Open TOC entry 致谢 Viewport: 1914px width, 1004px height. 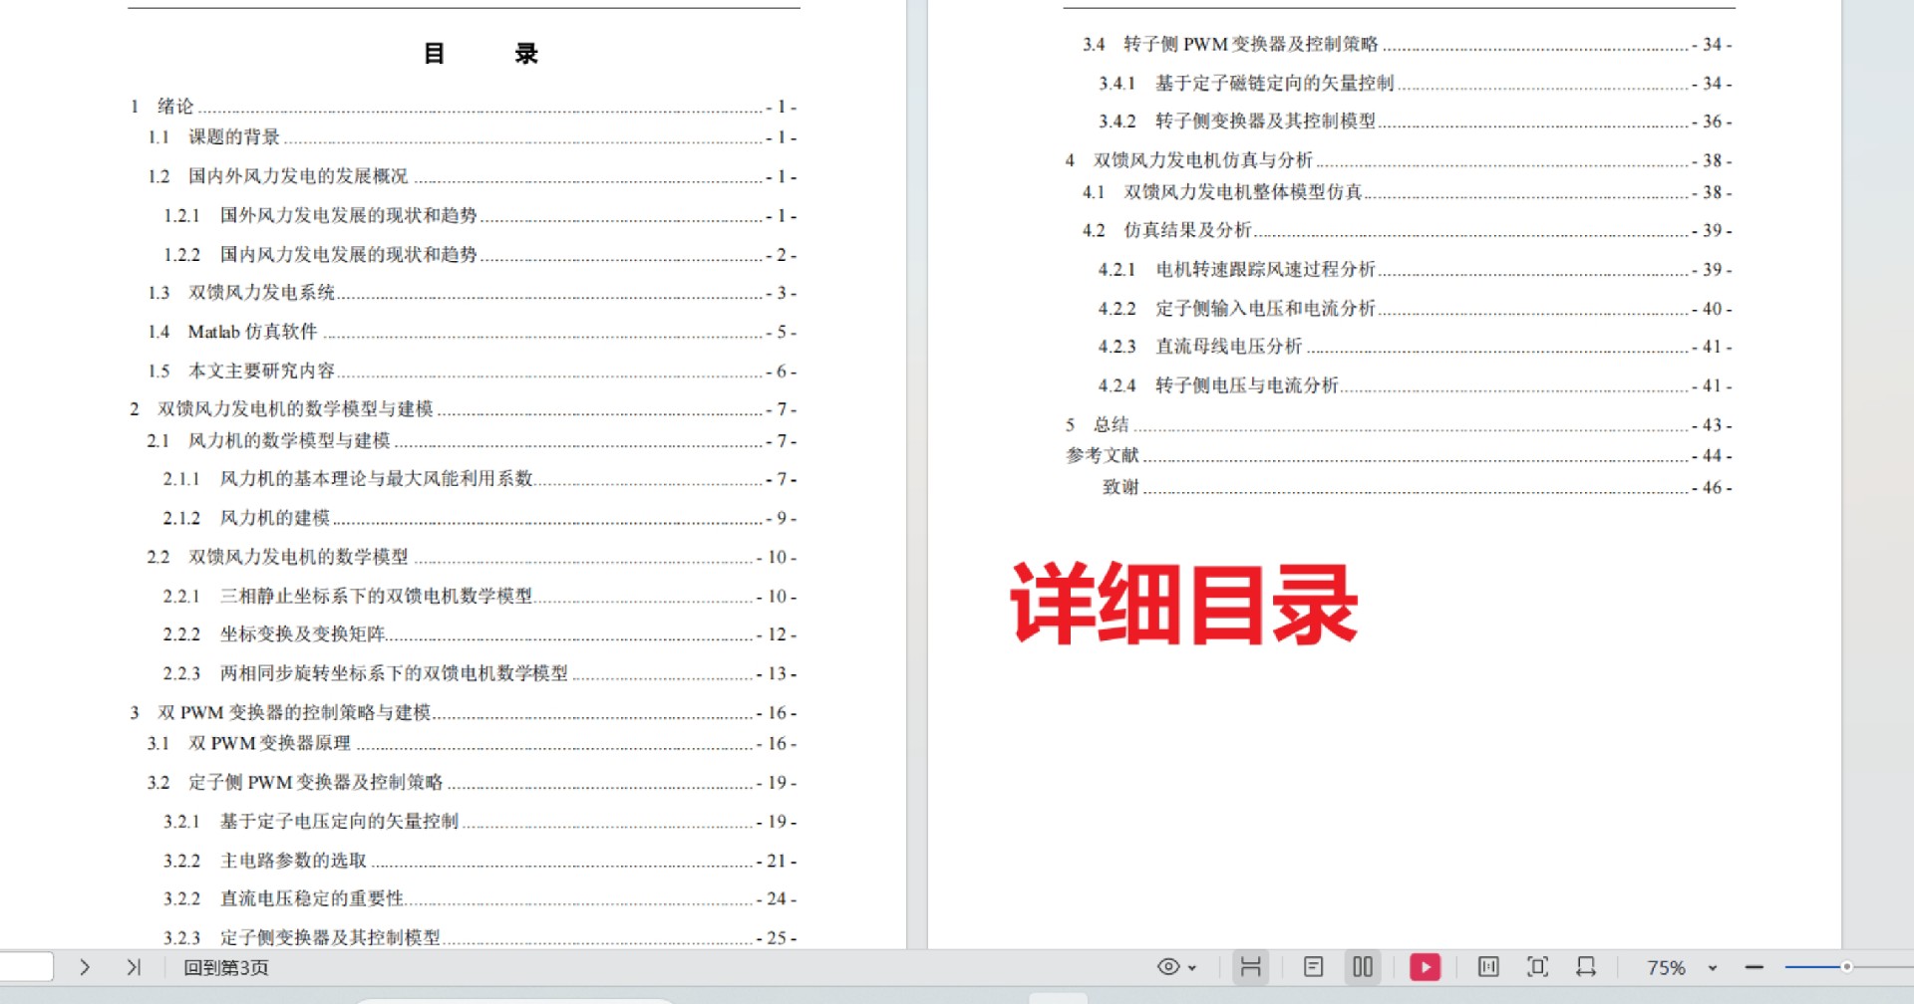click(1417, 487)
